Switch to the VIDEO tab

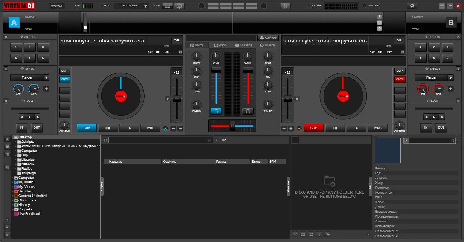pyautogui.click(x=220, y=45)
